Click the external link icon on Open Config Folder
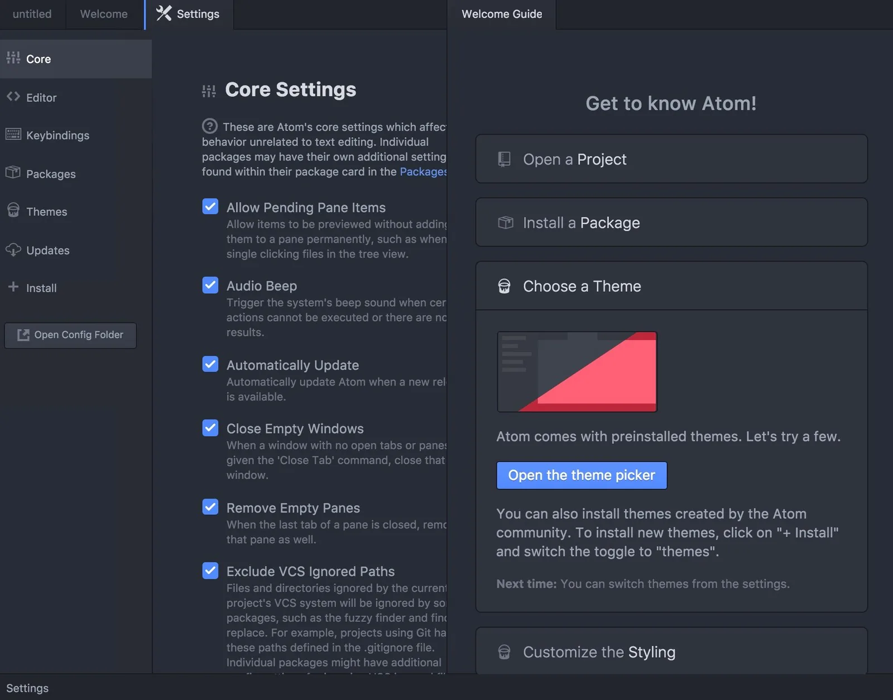 coord(23,335)
